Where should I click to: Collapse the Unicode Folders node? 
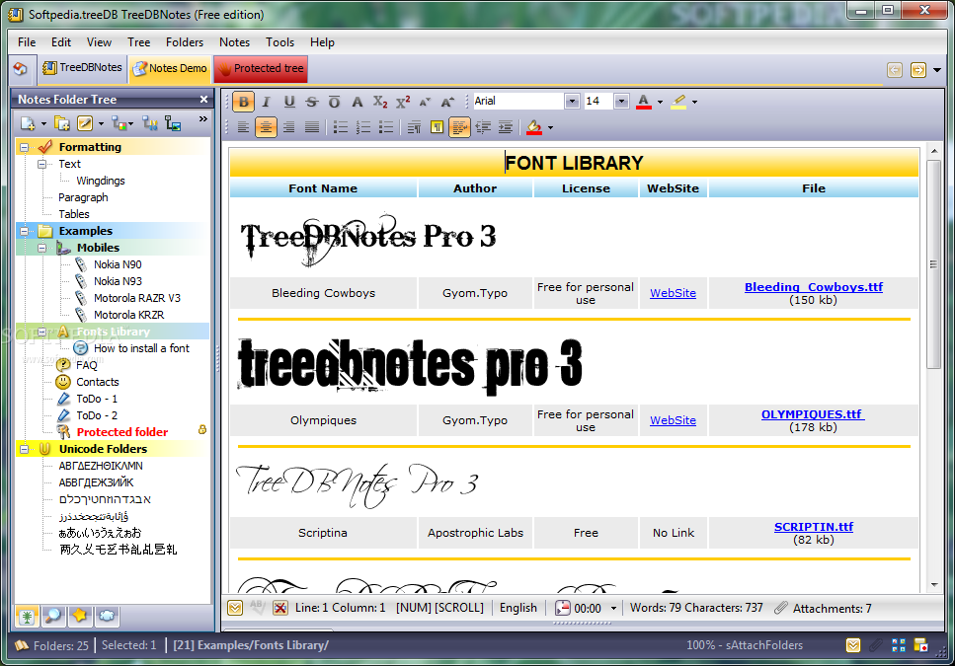(x=25, y=449)
